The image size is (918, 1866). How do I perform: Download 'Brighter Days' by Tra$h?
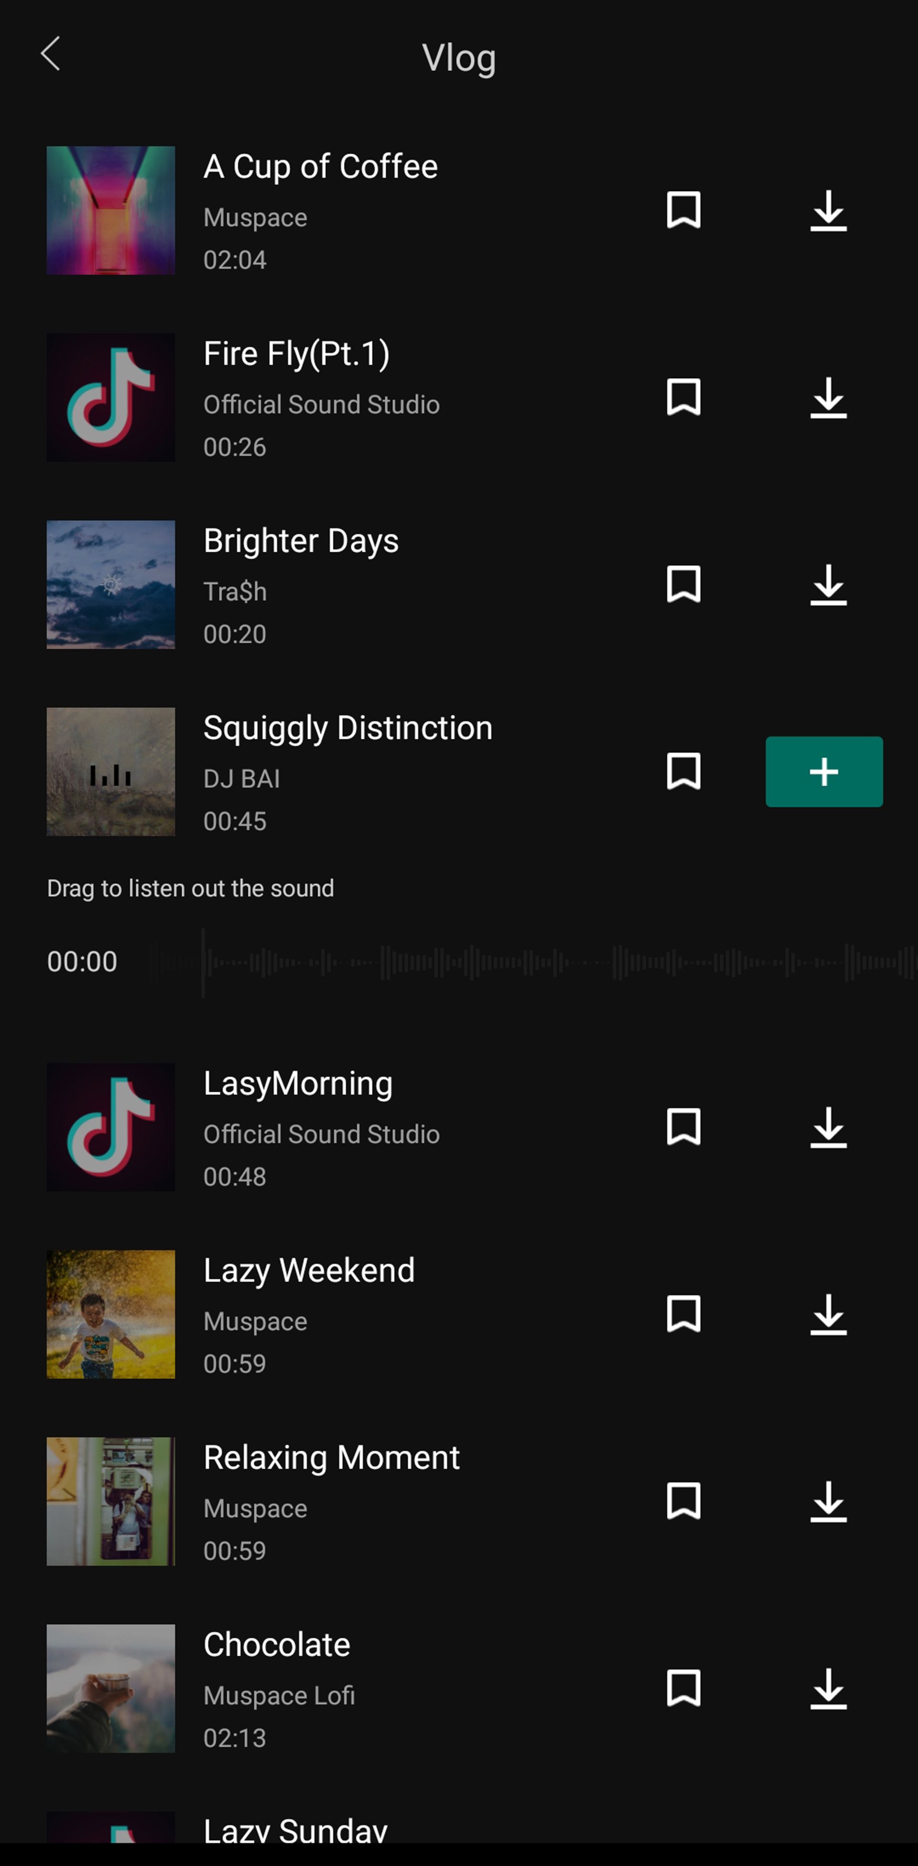coord(829,584)
